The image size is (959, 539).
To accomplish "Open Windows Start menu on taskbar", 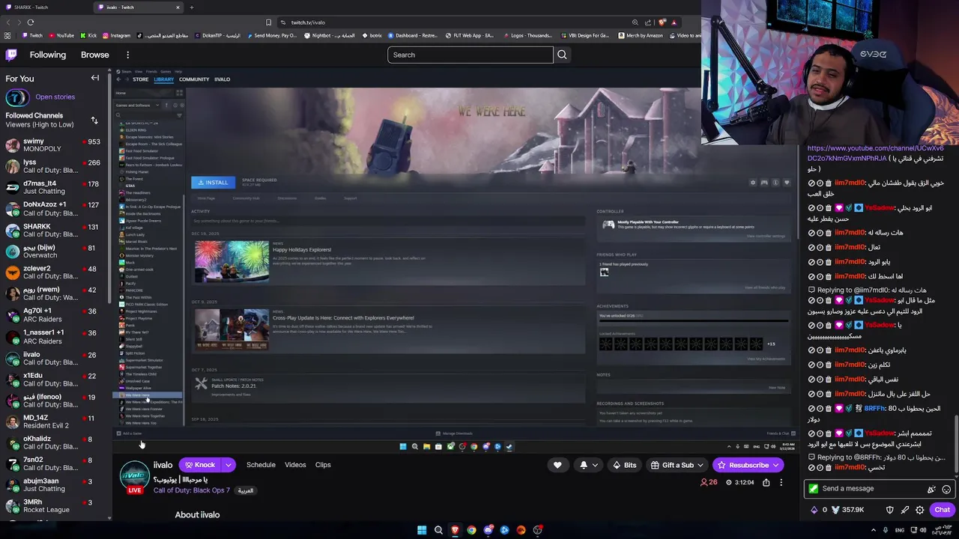I will coord(422,530).
